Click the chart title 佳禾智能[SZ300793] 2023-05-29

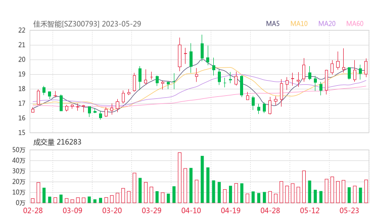(x=87, y=24)
